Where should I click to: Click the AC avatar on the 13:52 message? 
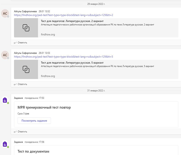click(x=5, y=13)
